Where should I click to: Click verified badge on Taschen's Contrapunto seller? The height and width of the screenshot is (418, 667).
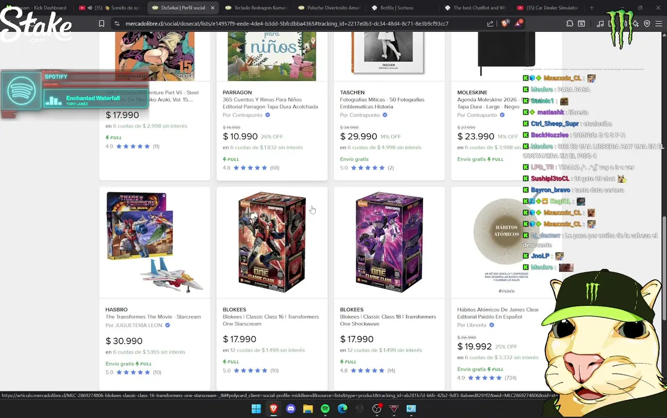(385, 115)
